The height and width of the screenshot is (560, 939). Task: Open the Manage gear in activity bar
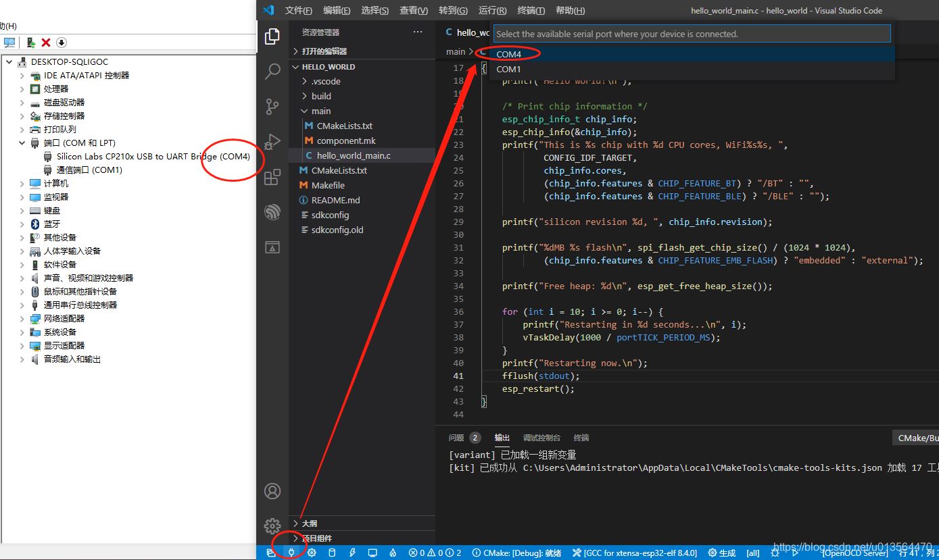pyautogui.click(x=272, y=526)
